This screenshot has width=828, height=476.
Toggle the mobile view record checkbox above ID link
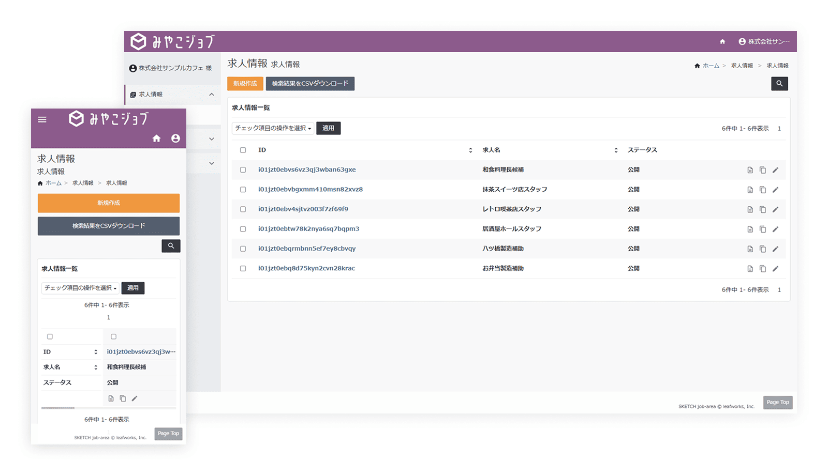point(113,336)
